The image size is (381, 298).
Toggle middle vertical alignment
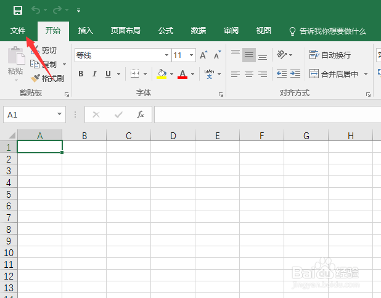[x=249, y=55]
